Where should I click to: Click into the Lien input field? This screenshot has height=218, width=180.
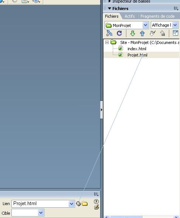click(41, 204)
